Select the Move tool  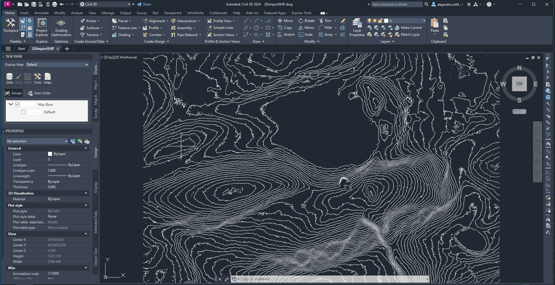pyautogui.click(x=285, y=21)
